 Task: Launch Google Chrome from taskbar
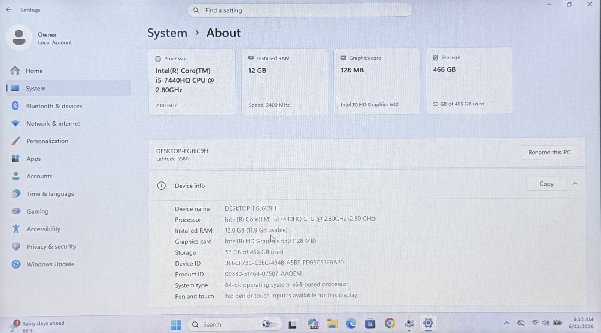(x=390, y=323)
